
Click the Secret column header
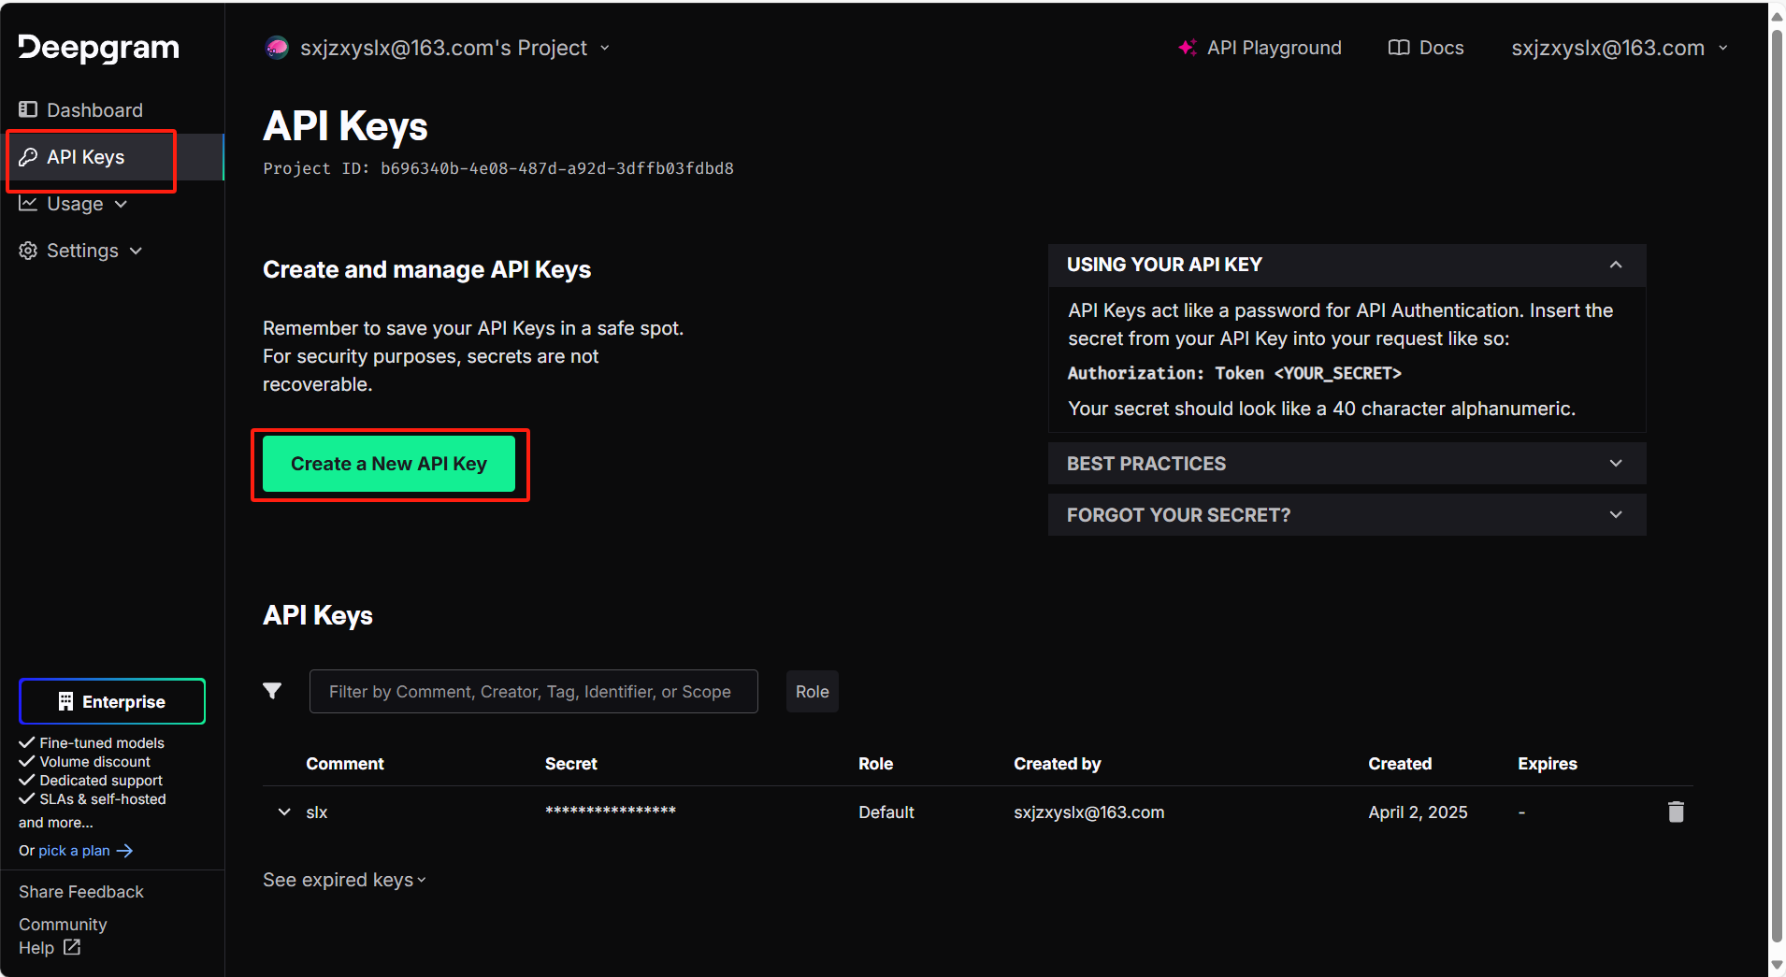pos(571,764)
